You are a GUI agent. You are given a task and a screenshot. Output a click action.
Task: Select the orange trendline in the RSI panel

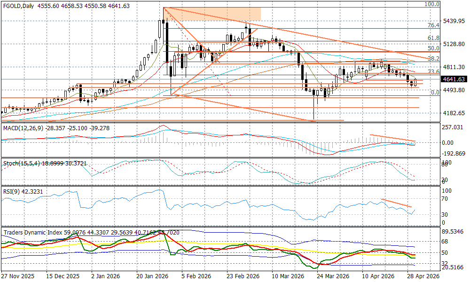click(397, 203)
